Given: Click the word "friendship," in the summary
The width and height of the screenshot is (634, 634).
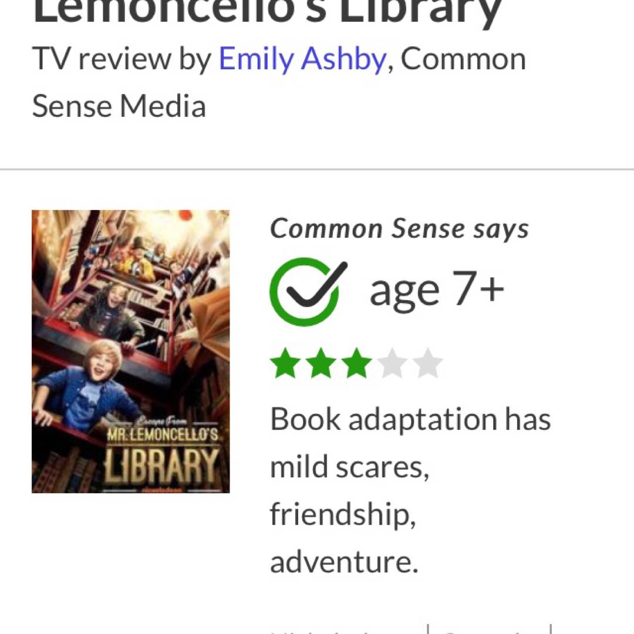Looking at the screenshot, I should pyautogui.click(x=343, y=515).
